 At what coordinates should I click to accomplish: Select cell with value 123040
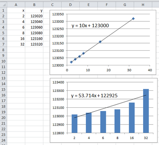click(34, 22)
